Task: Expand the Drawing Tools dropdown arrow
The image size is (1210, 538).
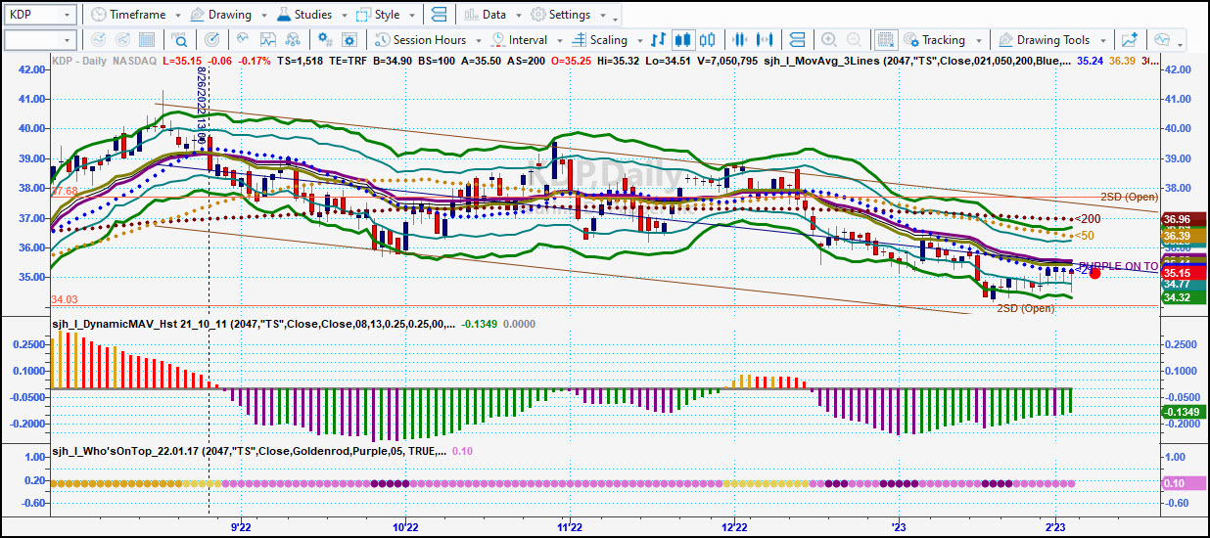Action: pyautogui.click(x=1101, y=41)
